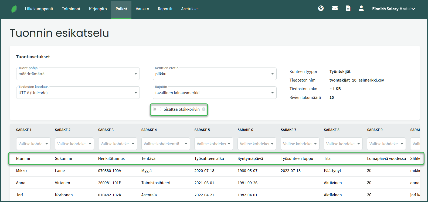The image size is (428, 202).
Task: Open the Palkat menu tab
Action: [121, 9]
